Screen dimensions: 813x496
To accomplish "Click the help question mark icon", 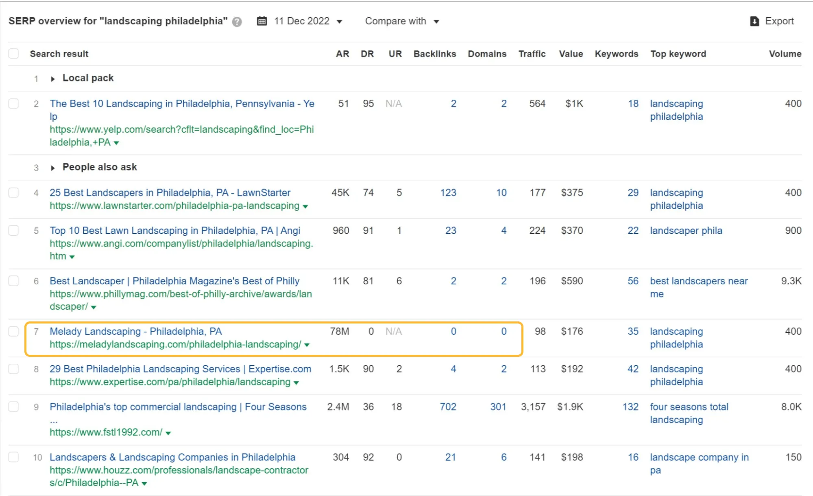I will [x=237, y=22].
